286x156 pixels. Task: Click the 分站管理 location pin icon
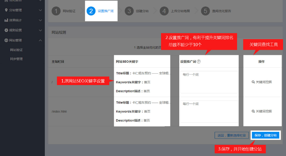tap(6, 10)
